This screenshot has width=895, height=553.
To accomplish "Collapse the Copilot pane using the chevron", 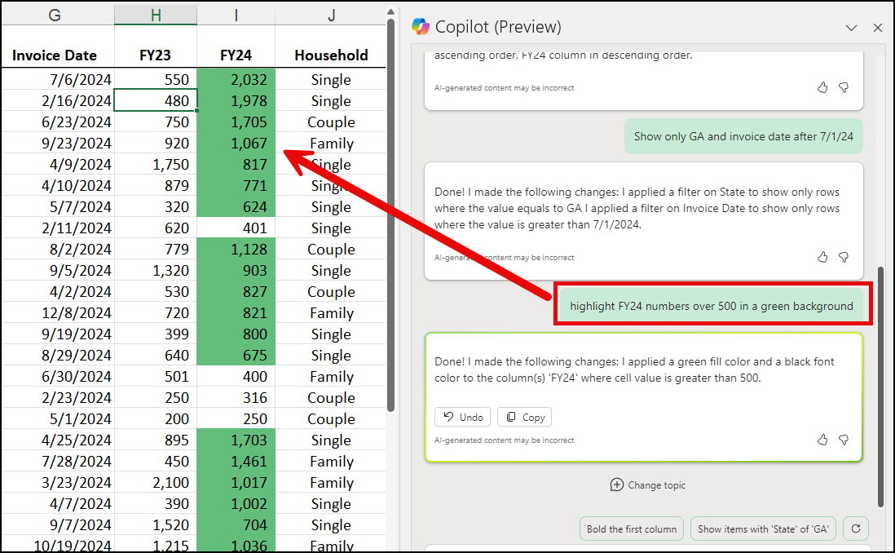I will pos(851,27).
